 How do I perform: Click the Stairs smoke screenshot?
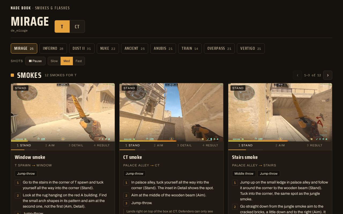pos(280,112)
